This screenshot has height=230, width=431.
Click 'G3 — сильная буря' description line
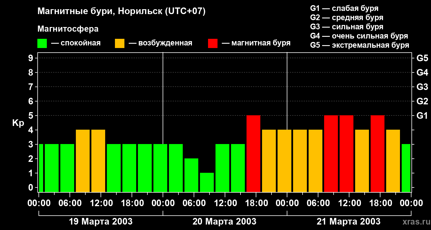click(x=347, y=27)
